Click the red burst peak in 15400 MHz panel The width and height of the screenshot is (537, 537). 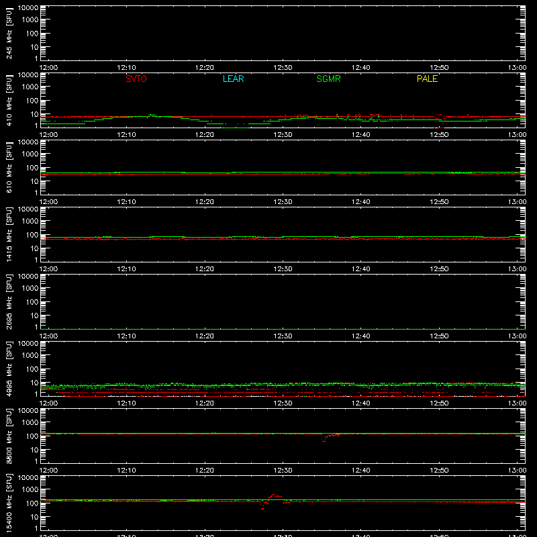(274, 495)
